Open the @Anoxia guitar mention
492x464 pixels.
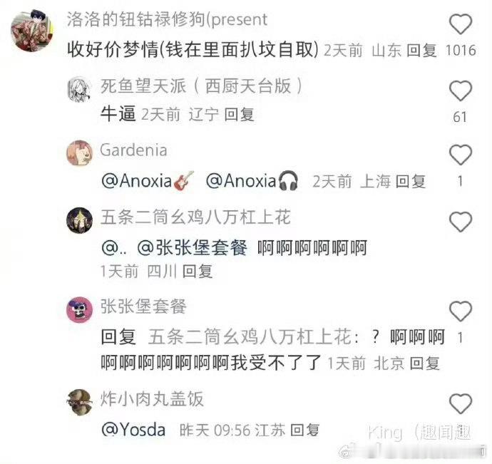(x=148, y=181)
